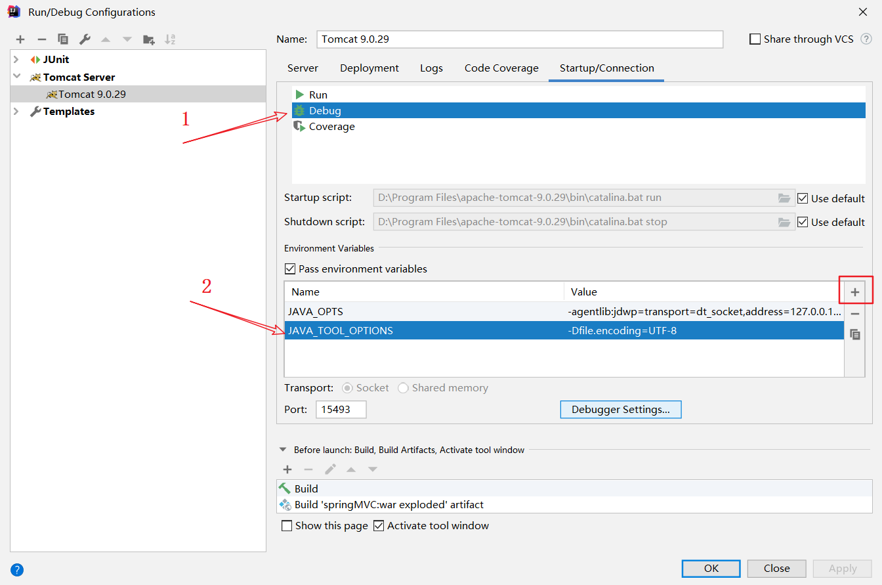Image resolution: width=882 pixels, height=585 pixels.
Task: Edit the before launch task
Action: click(330, 469)
